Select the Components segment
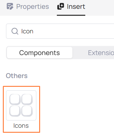 (x=39, y=53)
